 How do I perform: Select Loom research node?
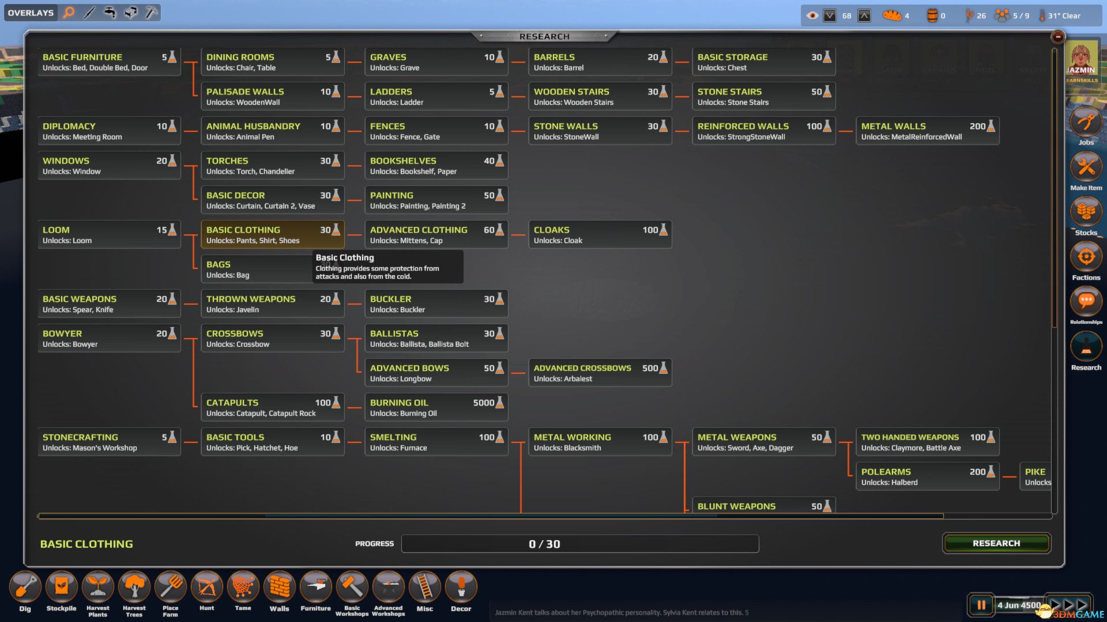click(x=110, y=235)
